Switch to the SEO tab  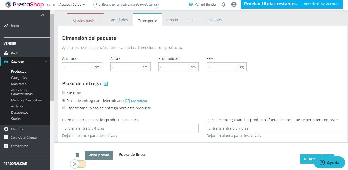pyautogui.click(x=192, y=20)
